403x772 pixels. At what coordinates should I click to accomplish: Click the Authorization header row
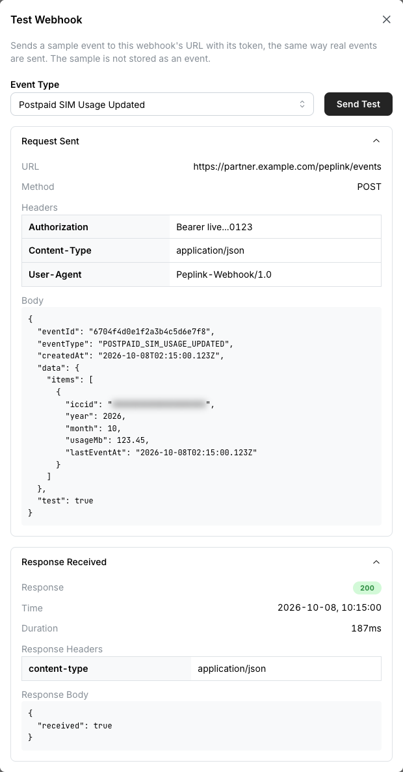201,227
